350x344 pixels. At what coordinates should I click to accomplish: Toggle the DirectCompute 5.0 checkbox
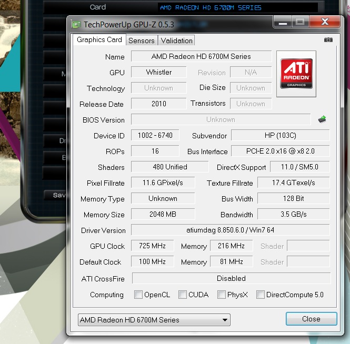click(261, 295)
